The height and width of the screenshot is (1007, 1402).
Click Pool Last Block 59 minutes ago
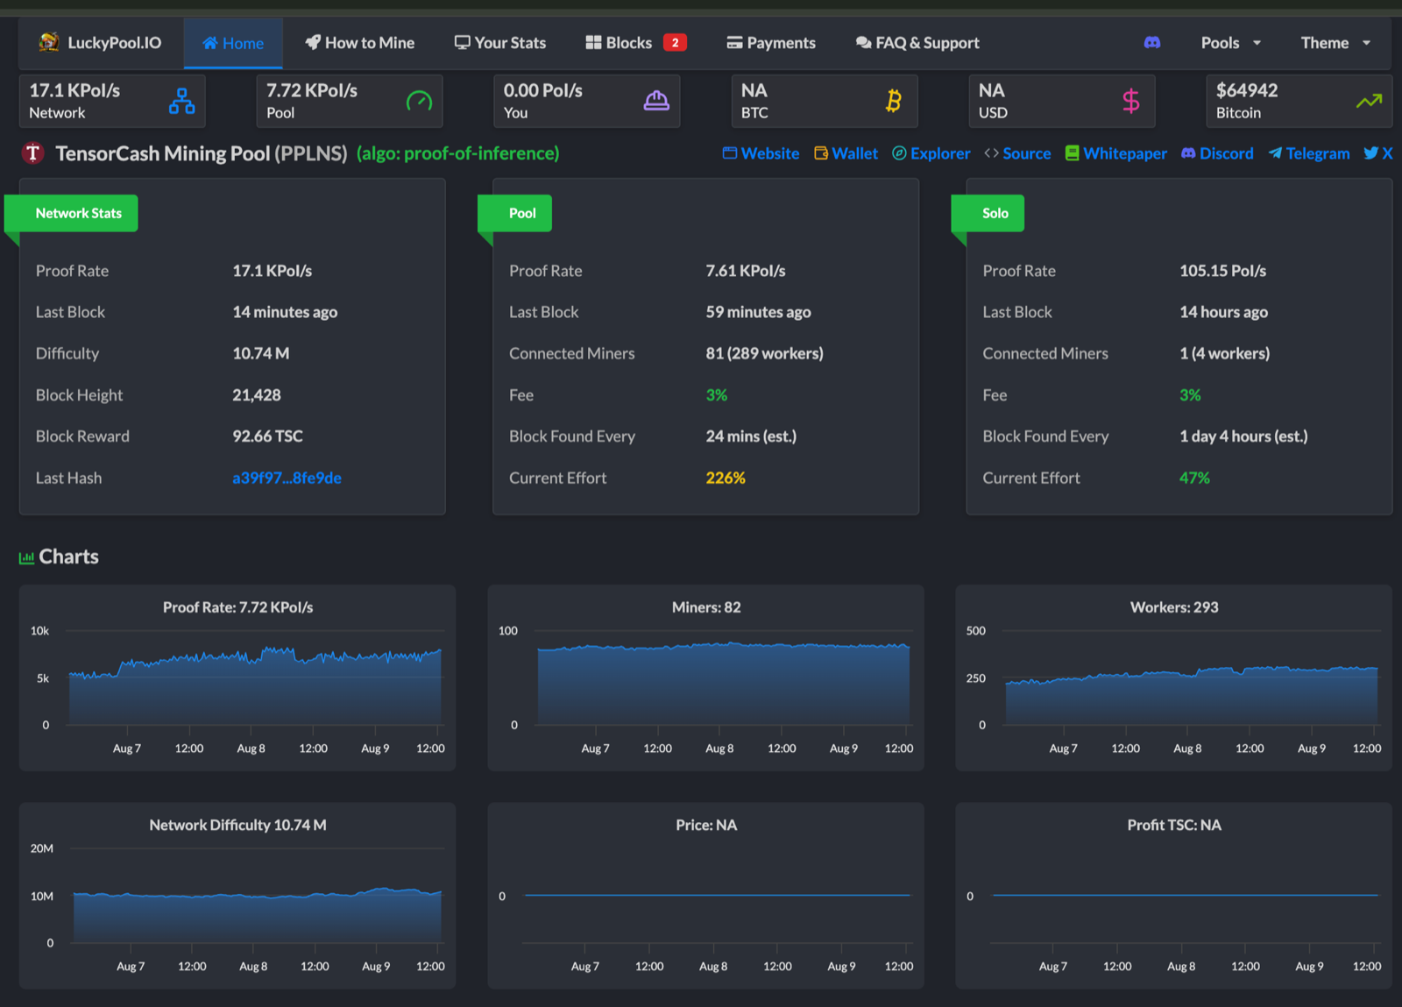pos(759,312)
